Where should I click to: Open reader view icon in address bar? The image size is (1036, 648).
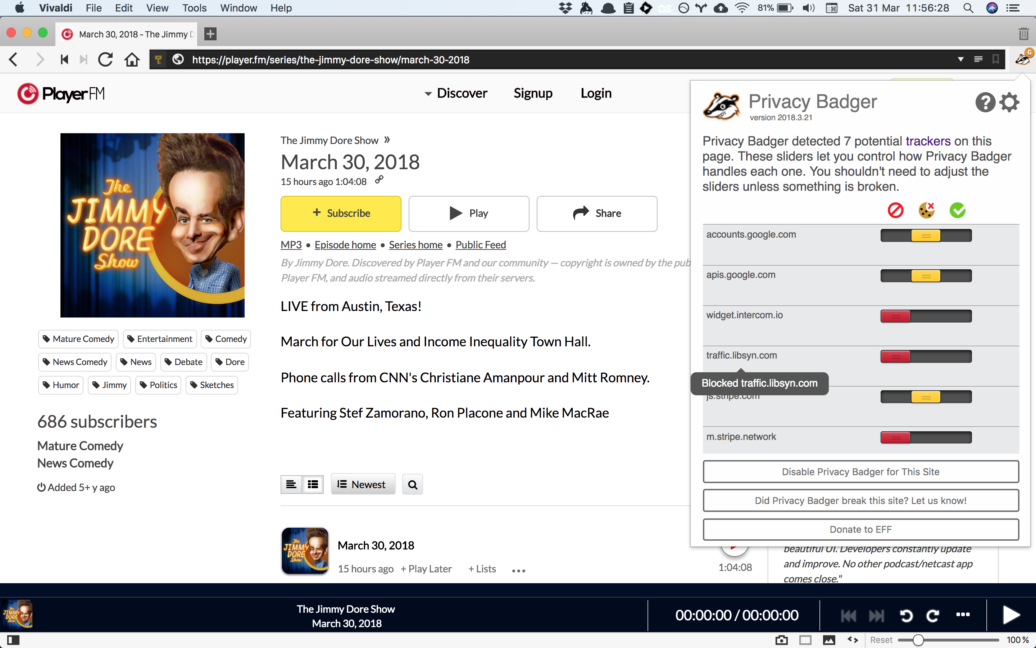978,59
